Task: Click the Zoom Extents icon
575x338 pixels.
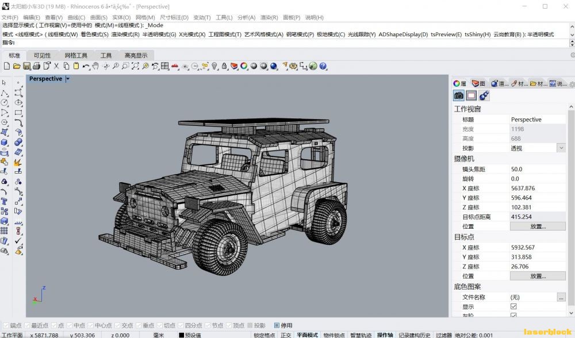Action: point(135,66)
